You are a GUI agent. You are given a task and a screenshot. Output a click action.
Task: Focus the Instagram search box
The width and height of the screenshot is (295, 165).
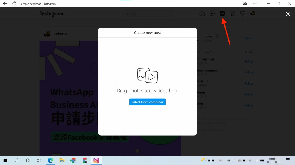tap(147, 14)
